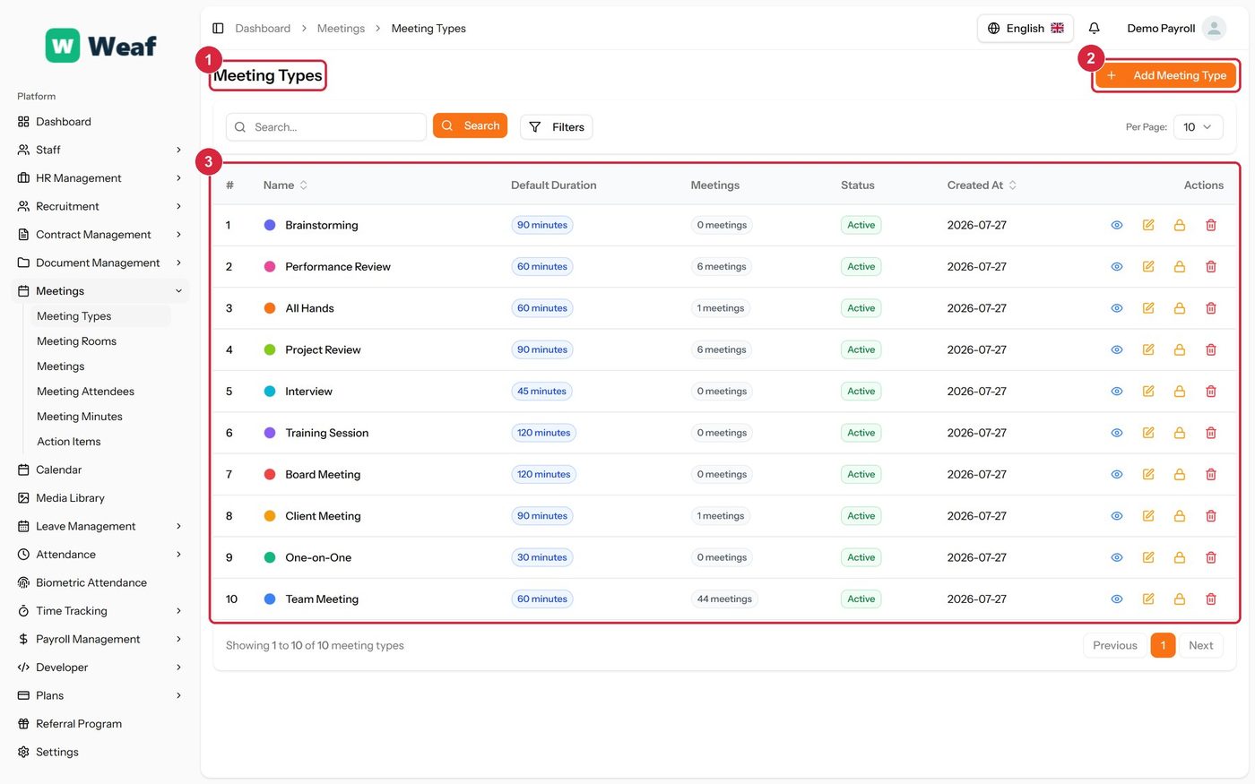The height and width of the screenshot is (784, 1255).
Task: Edit the Interview meeting type
Action: tap(1148, 392)
